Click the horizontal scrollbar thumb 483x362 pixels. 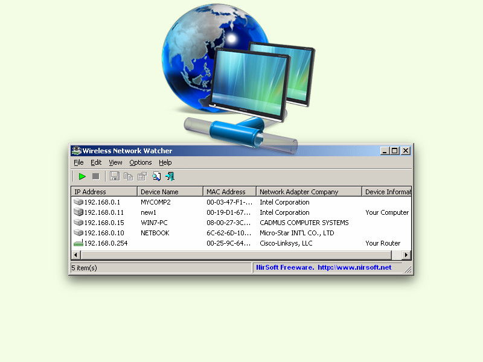tap(236, 255)
